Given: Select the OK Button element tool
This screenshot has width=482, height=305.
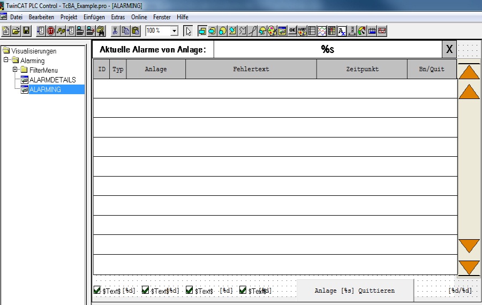Looking at the screenshot, I should click(292, 30).
